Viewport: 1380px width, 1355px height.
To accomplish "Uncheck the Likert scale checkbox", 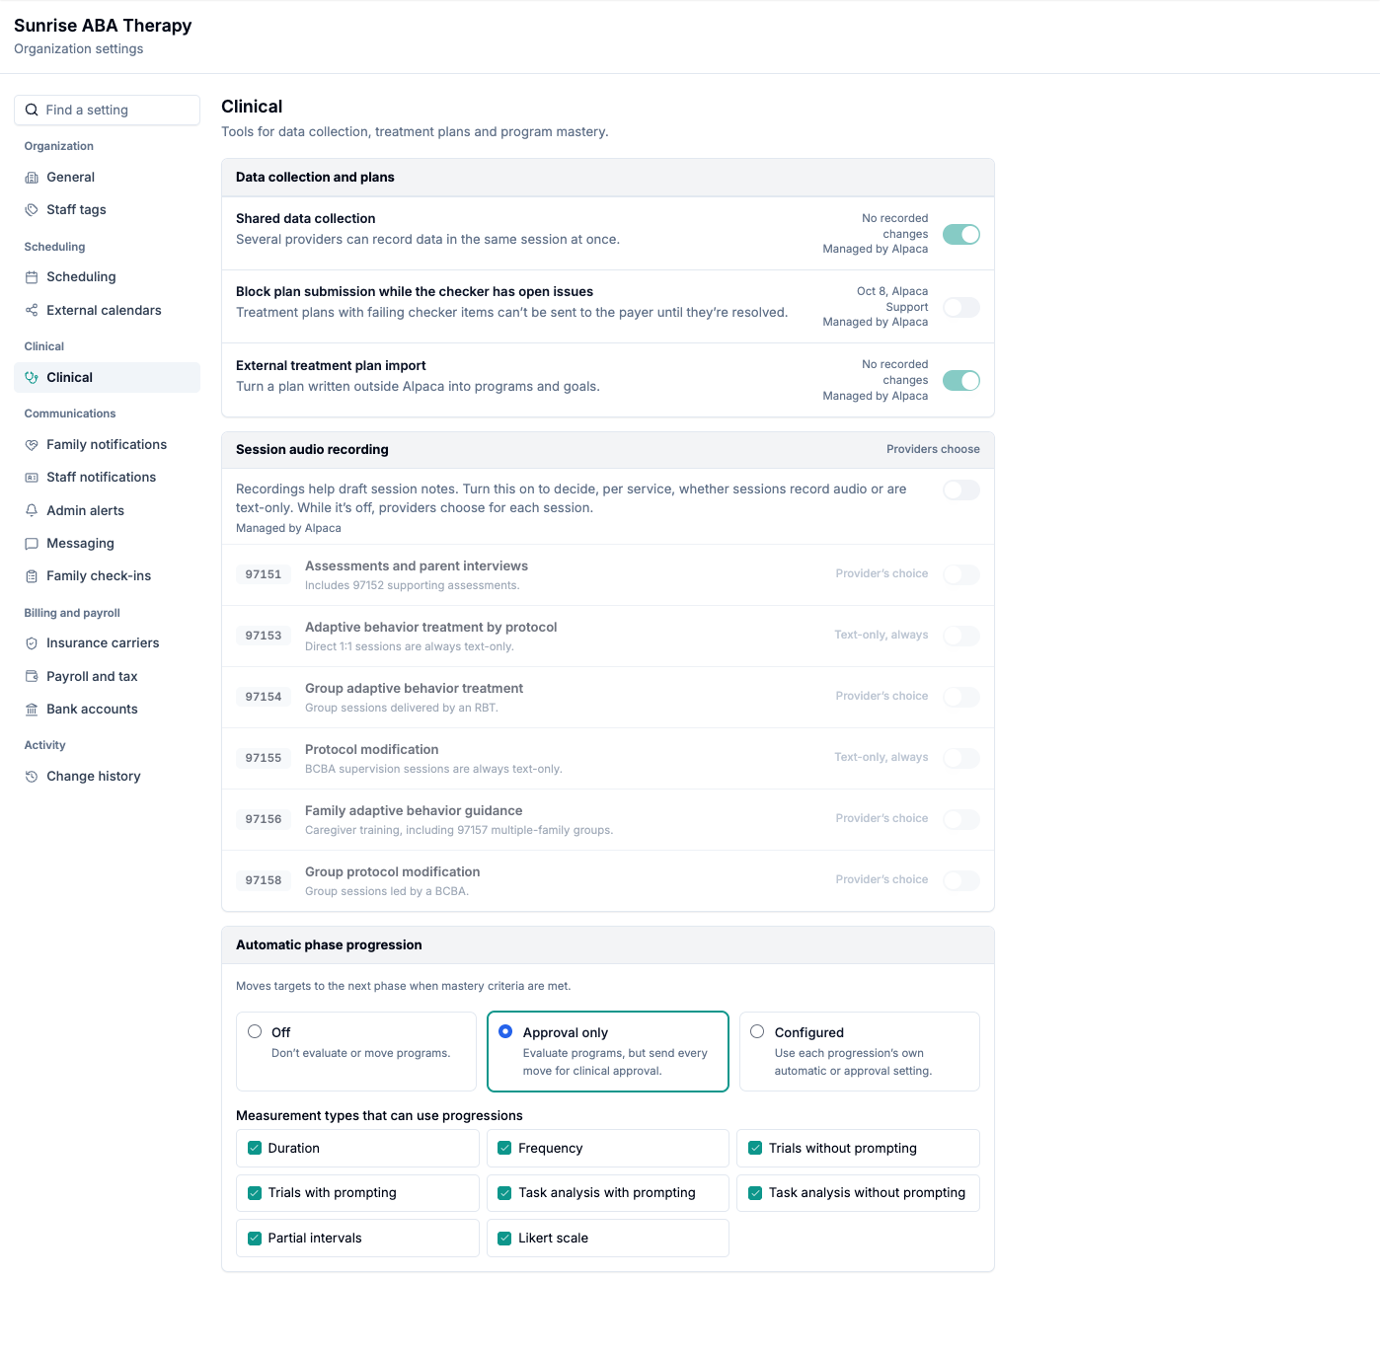I will tap(504, 1239).
